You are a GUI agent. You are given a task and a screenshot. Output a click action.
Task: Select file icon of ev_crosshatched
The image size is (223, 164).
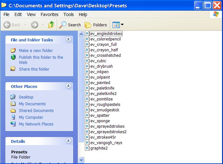(x=87, y=56)
